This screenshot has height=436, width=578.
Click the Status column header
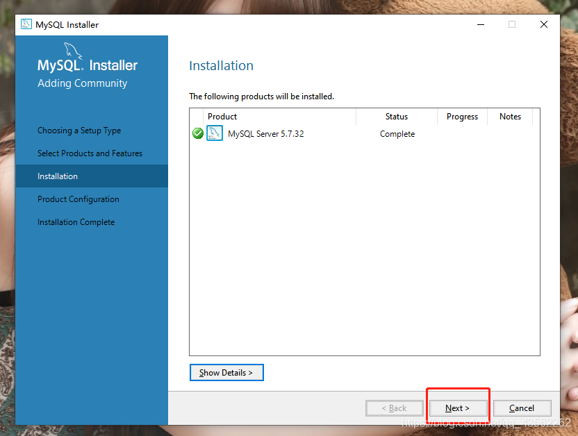click(396, 117)
